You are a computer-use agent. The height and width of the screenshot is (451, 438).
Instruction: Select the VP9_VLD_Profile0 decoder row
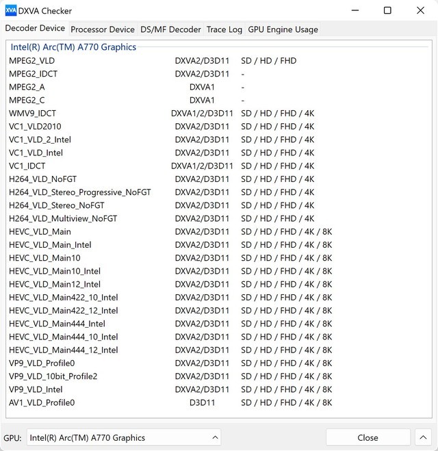[218, 363]
